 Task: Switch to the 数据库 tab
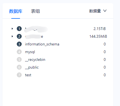point(16,11)
